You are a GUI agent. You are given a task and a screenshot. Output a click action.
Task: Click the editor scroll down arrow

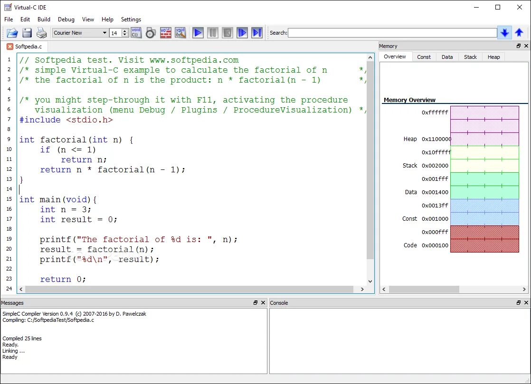point(370,281)
